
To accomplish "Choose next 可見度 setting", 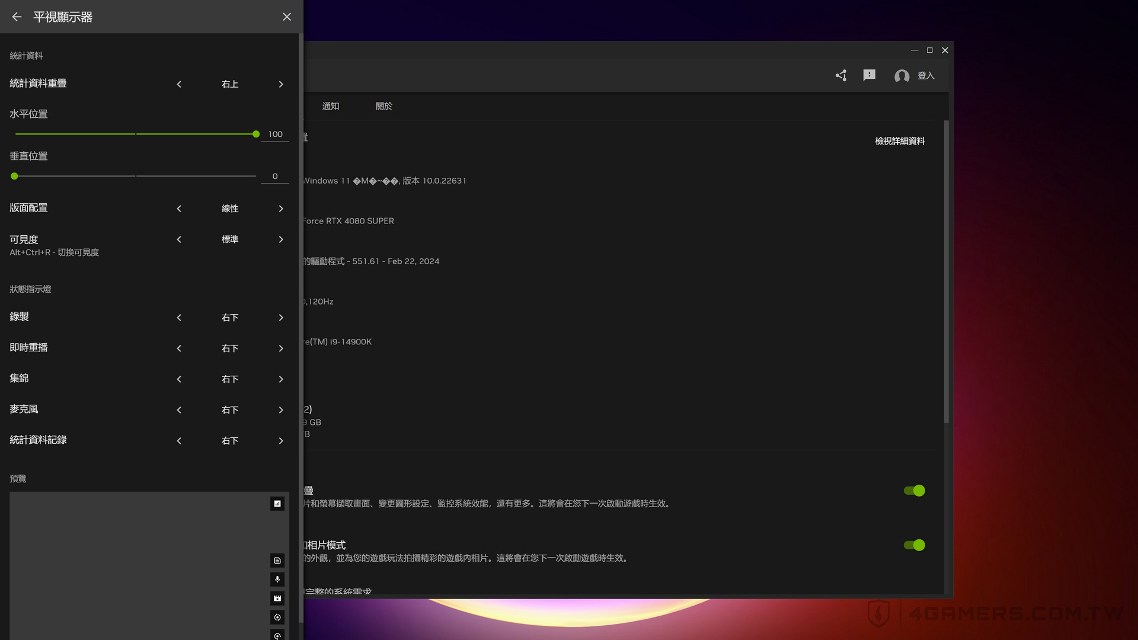I will point(281,239).
